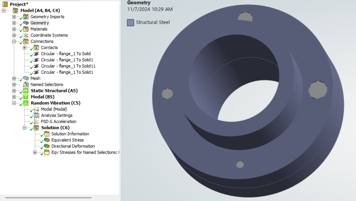The width and height of the screenshot is (356, 201).
Task: Click the Materials branch icon
Action: pos(26,29)
